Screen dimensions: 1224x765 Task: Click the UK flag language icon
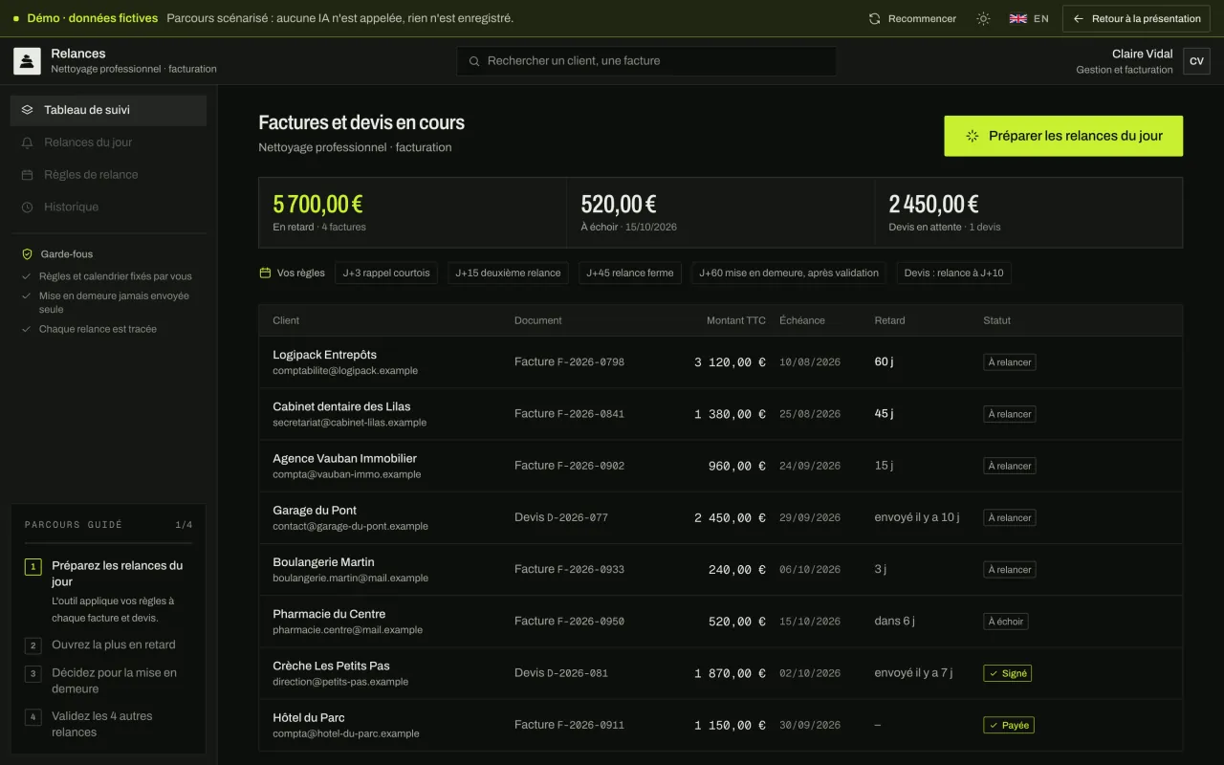1018,18
